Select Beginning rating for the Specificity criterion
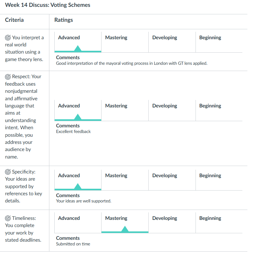This screenshot has width=258, height=256. click(219, 179)
